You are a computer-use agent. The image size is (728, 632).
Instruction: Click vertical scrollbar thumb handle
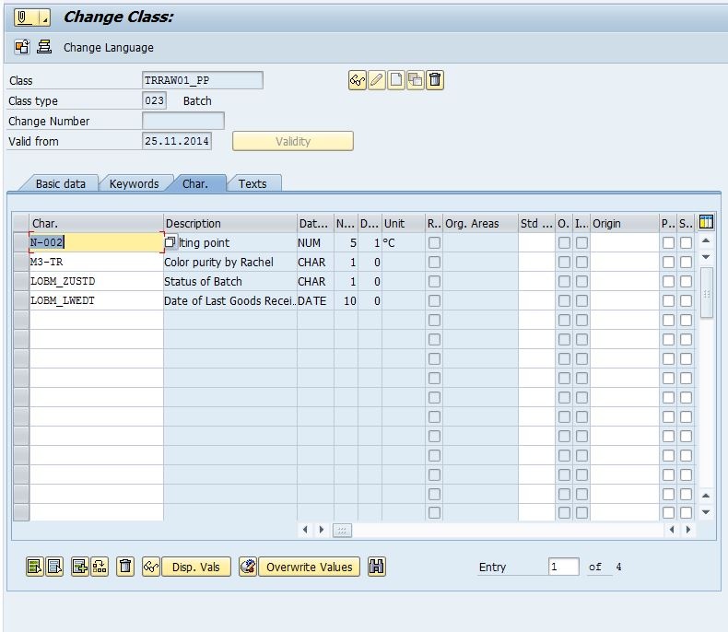706,293
